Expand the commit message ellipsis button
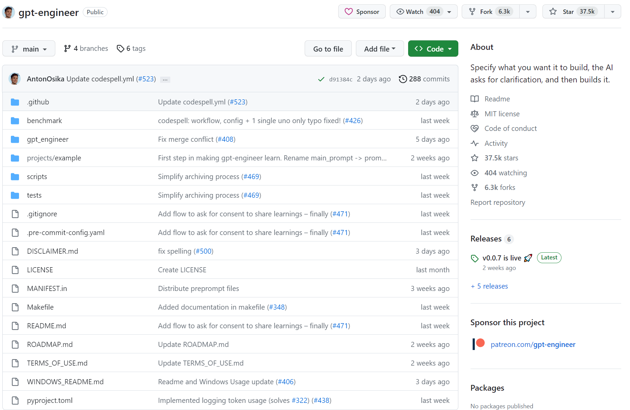The image size is (630, 410). coord(165,79)
